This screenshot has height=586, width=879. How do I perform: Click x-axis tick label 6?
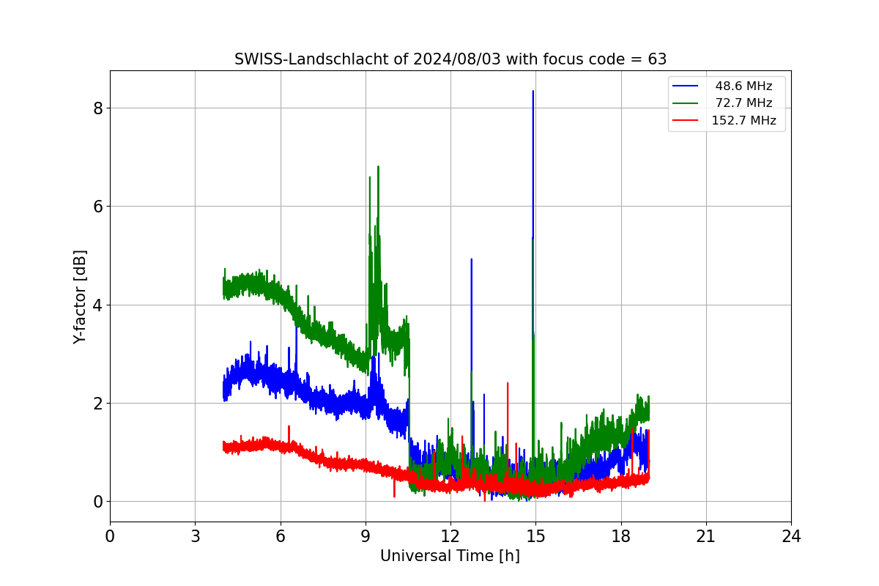[280, 537]
